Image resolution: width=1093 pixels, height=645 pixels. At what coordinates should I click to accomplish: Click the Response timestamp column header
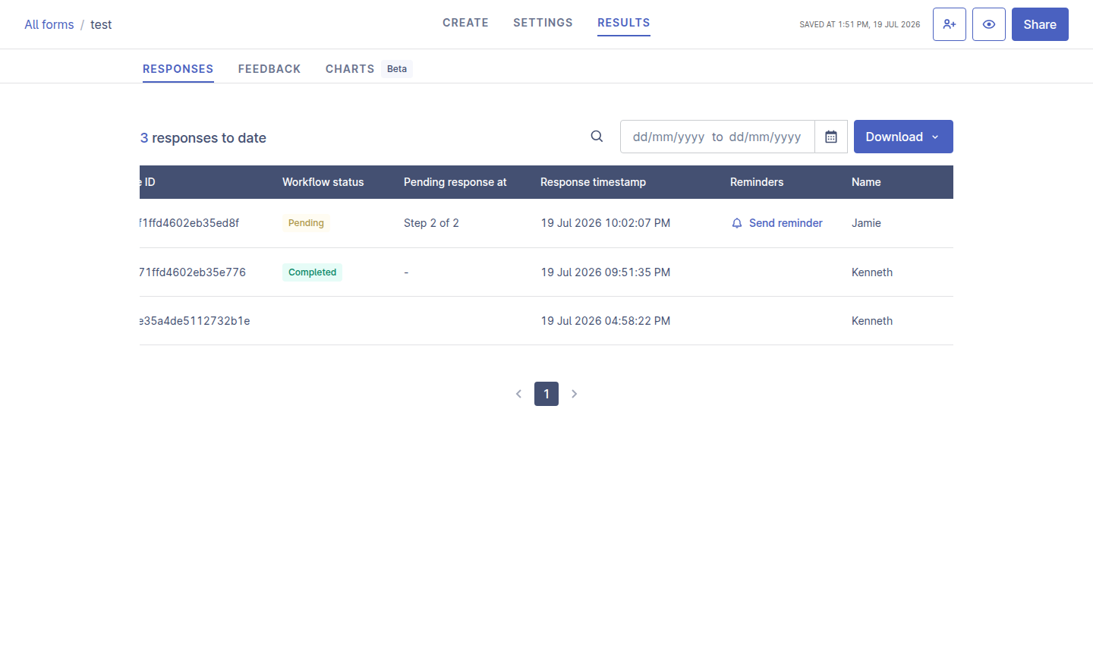594,182
